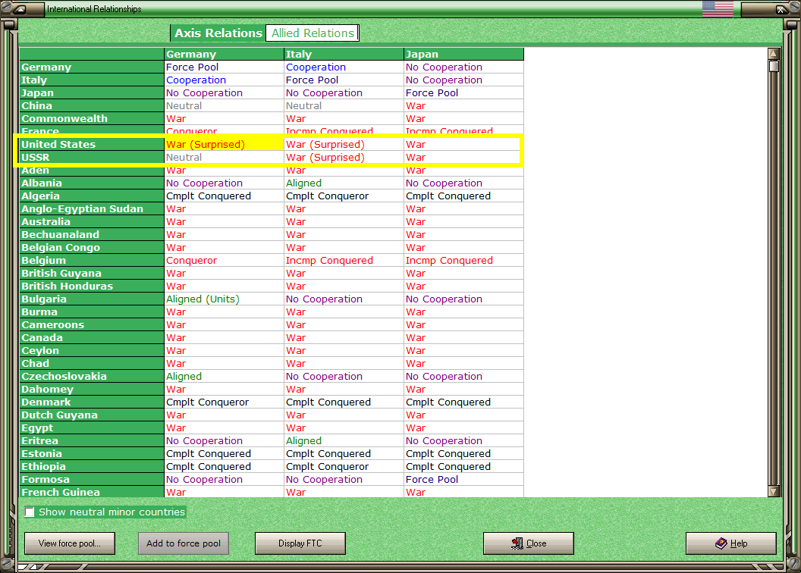Viewport: 801px width, 573px height.
Task: Switch to the Axis Relations tab
Action: pyautogui.click(x=218, y=33)
